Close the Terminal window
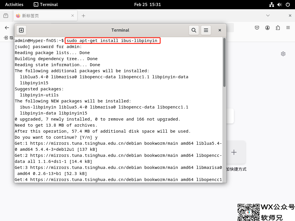Screen dimensions: 295x221 (220, 30)
